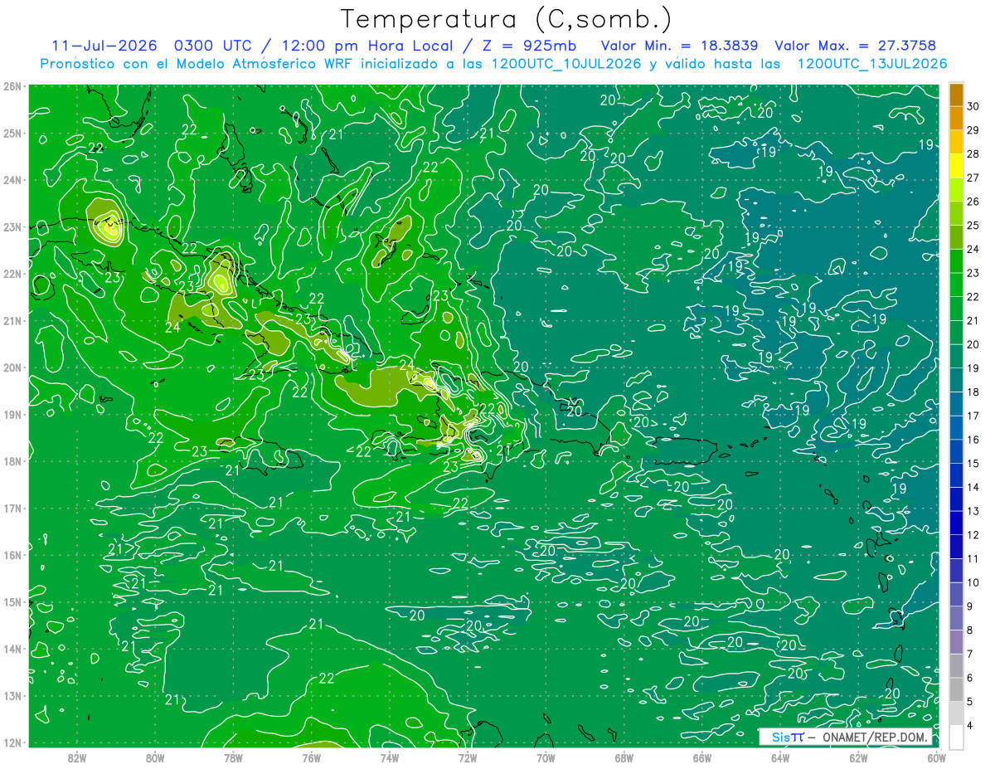
Task: Click the "66W" longitude axis label
Action: (x=702, y=757)
